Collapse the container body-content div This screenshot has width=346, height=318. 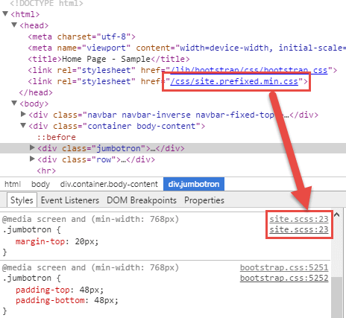click(x=23, y=125)
